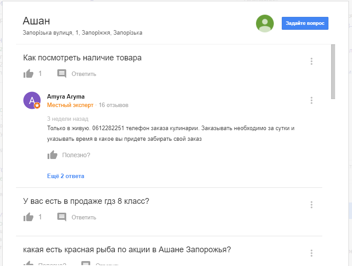Open options menu for Amyra Aryma's answer
The height and width of the screenshot is (266, 352).
pos(312,100)
